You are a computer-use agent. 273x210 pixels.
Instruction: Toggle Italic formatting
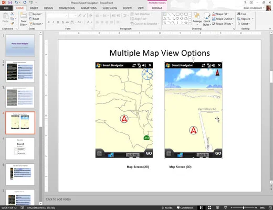coord(53,22)
